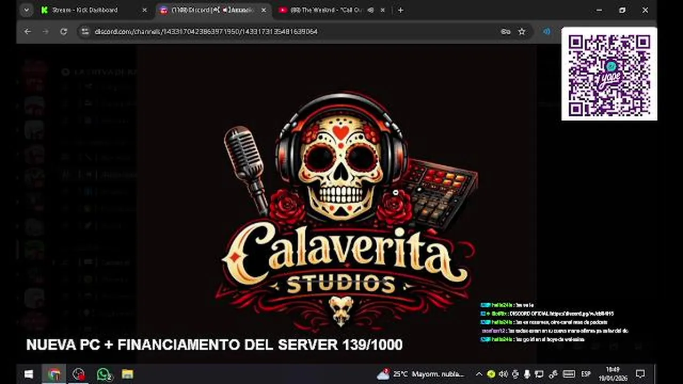This screenshot has height=384, width=683.
Task: Show hidden system tray icons
Action: tap(479, 374)
